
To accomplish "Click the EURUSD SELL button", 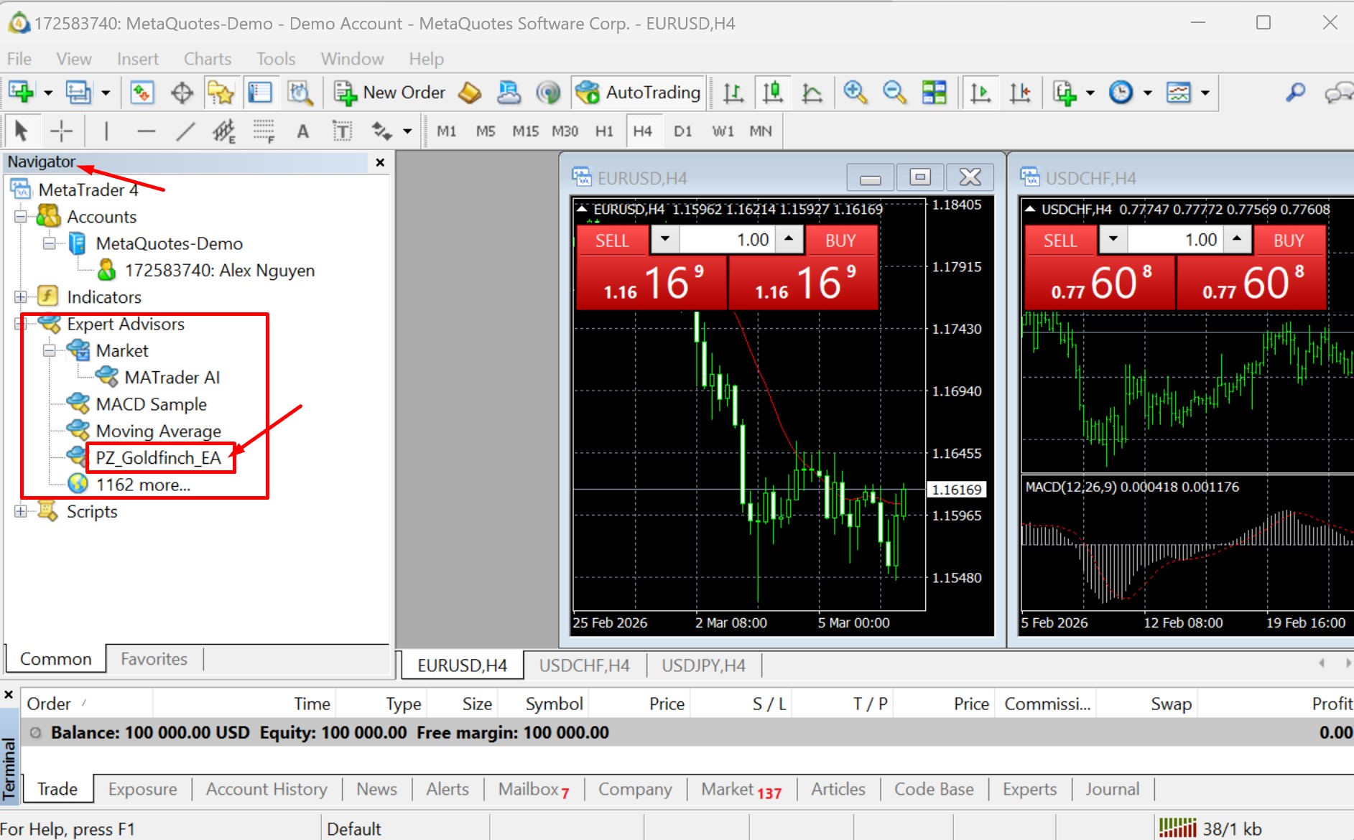I will (x=612, y=241).
